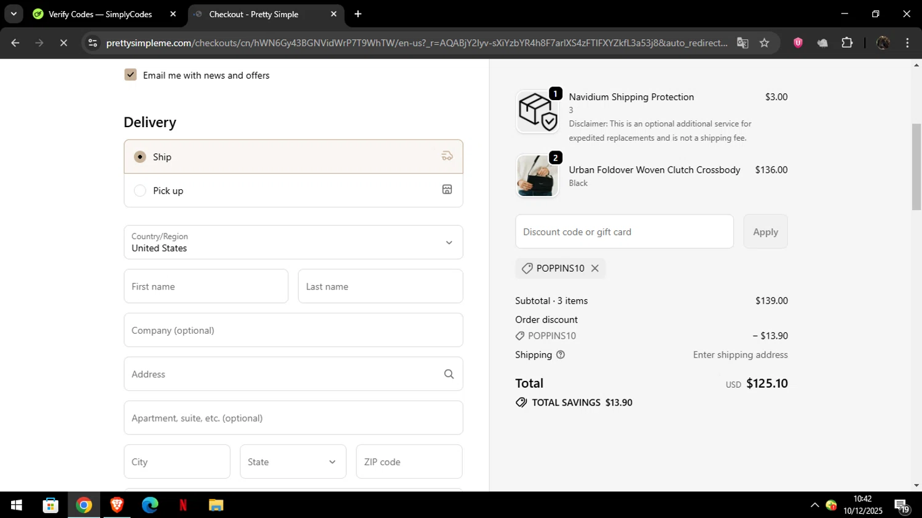Click the Urban Foldover Woven Clutch Crossbody name
Image resolution: width=922 pixels, height=518 pixels.
coord(654,170)
